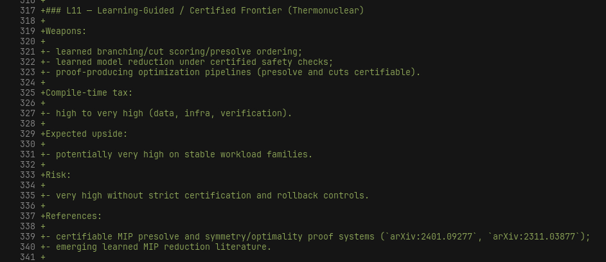
Task: Click the word '(Thermonuclear)' in the heading
Action: click(x=328, y=11)
